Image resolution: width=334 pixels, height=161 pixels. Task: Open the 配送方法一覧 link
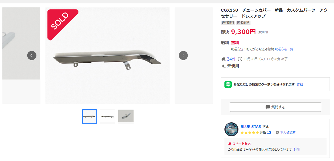click(x=284, y=49)
